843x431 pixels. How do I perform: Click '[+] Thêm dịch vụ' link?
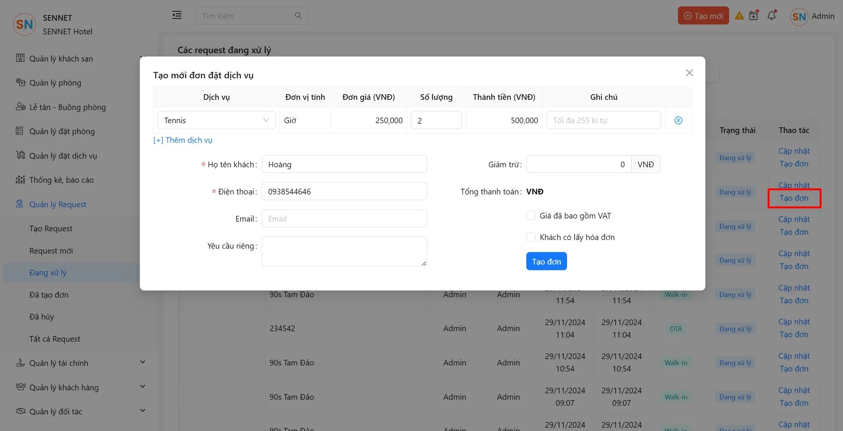point(183,140)
